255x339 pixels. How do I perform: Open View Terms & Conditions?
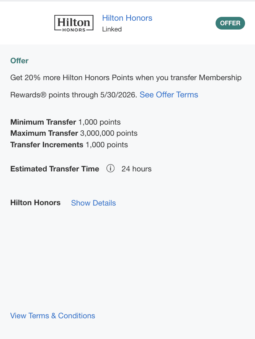53,316
